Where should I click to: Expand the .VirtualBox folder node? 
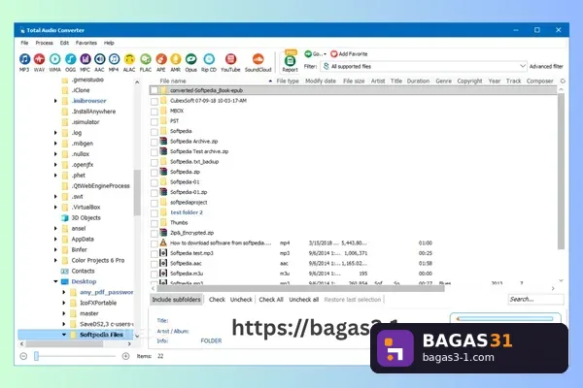tap(55, 208)
